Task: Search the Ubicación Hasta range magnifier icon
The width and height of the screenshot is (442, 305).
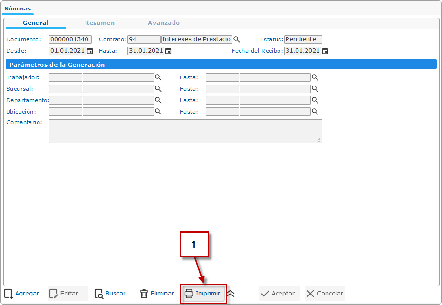Action: coord(315,112)
